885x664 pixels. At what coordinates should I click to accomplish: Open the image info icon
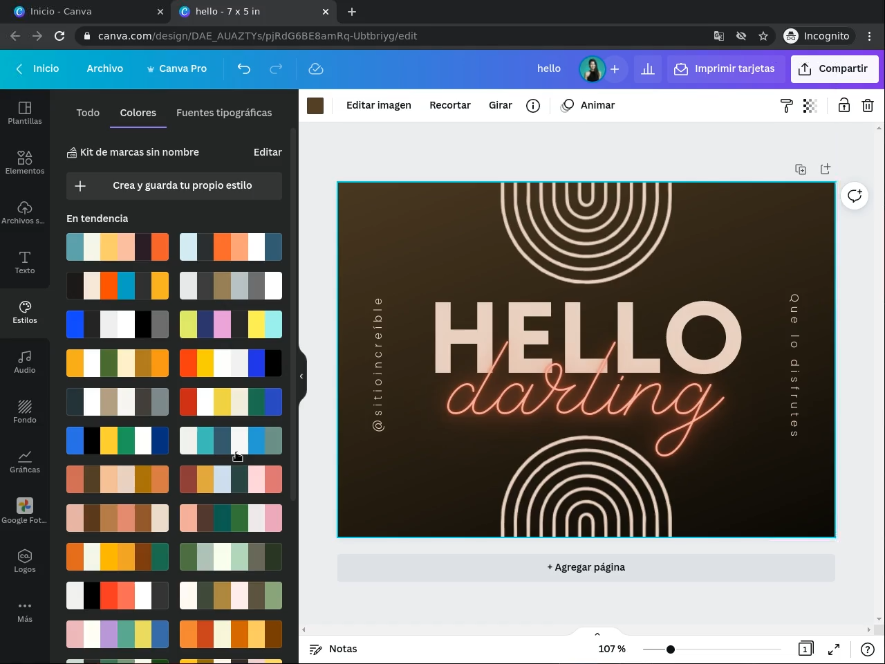[532, 105]
